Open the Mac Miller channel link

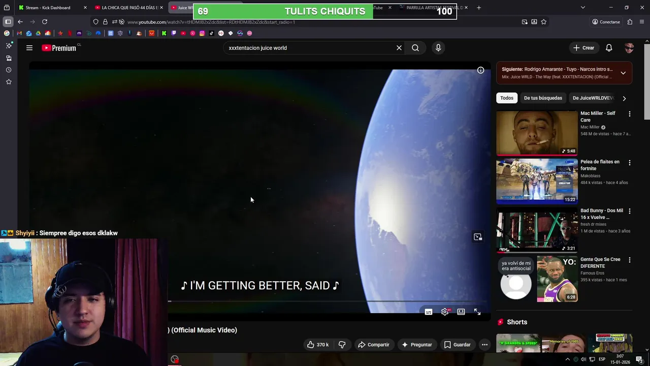(590, 127)
